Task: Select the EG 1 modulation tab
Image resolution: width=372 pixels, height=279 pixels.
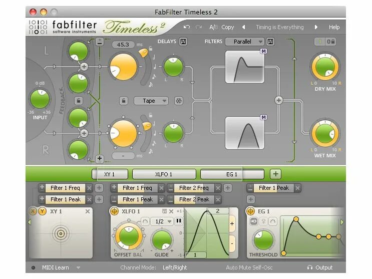Action: 232,174
